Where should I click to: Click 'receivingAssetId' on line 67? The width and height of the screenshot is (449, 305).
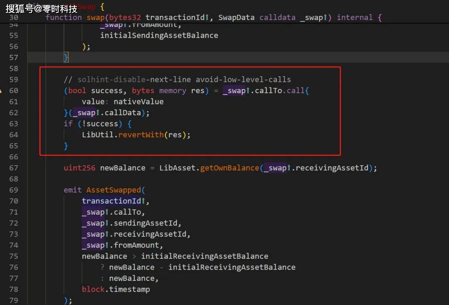332,168
